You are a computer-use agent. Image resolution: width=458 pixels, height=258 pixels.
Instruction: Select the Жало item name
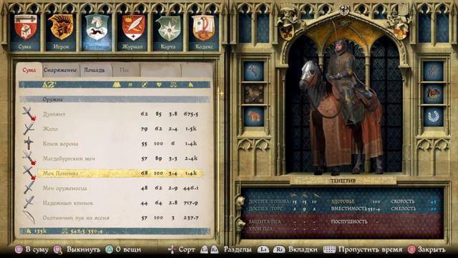point(50,129)
